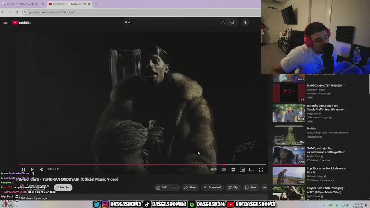Open "2024" prod. ojivolta video title
The width and height of the screenshot is (370, 208).
pyautogui.click(x=326, y=150)
